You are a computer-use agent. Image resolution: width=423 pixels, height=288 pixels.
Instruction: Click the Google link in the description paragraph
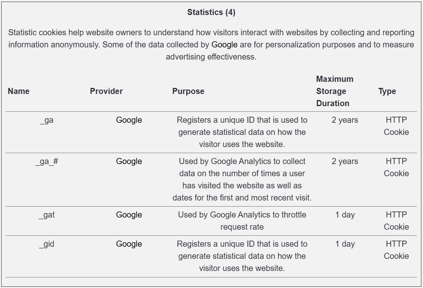224,45
